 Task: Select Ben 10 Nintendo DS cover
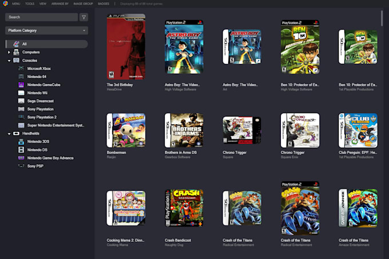click(x=358, y=47)
